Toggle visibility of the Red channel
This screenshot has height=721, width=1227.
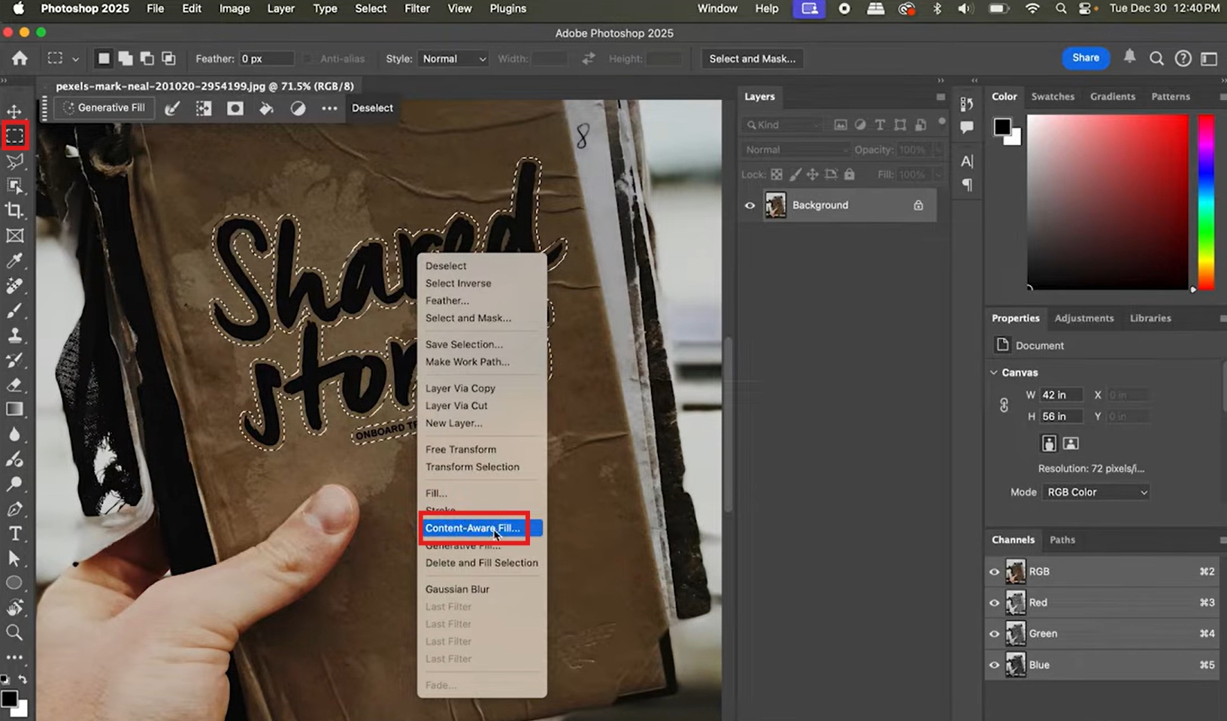coord(994,603)
